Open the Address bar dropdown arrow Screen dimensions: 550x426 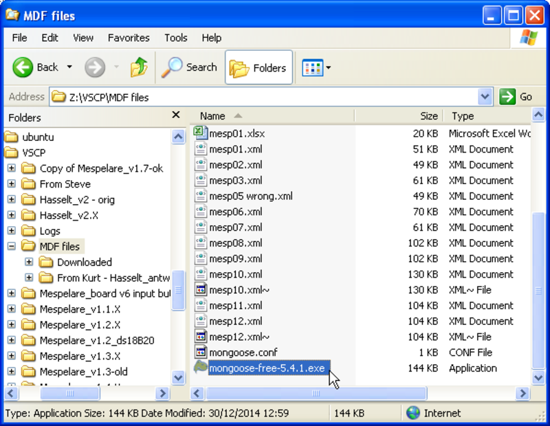pyautogui.click(x=485, y=97)
